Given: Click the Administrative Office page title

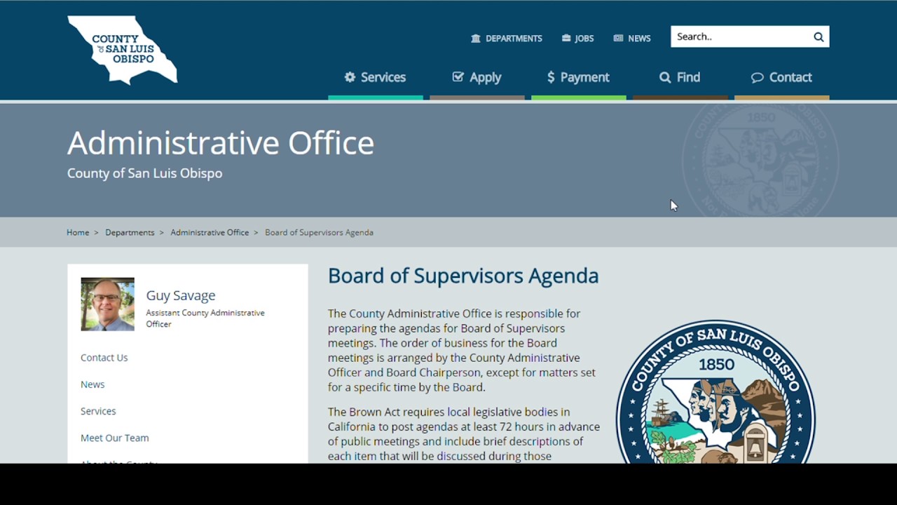Looking at the screenshot, I should click(221, 143).
